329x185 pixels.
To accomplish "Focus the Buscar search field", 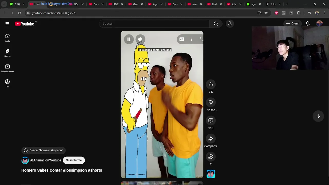I will coord(154,24).
